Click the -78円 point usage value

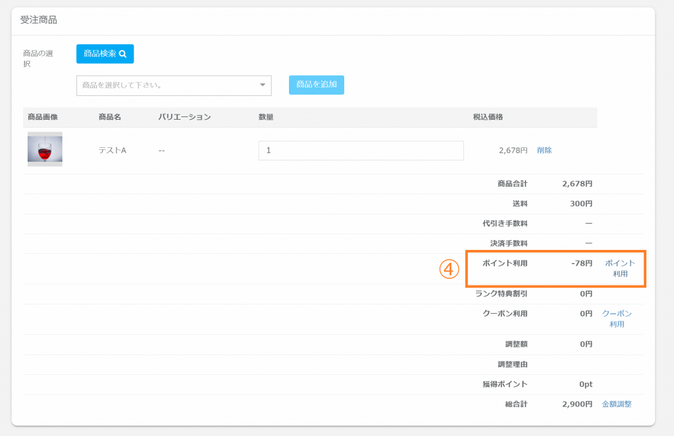581,263
